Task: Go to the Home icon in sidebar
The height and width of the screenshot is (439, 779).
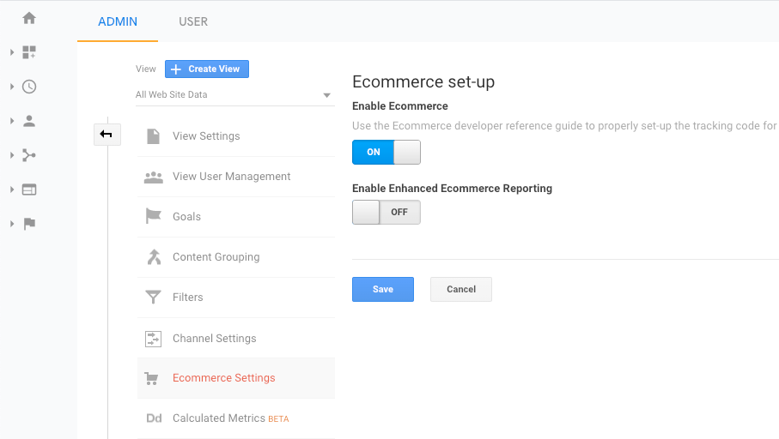Action: (29, 18)
